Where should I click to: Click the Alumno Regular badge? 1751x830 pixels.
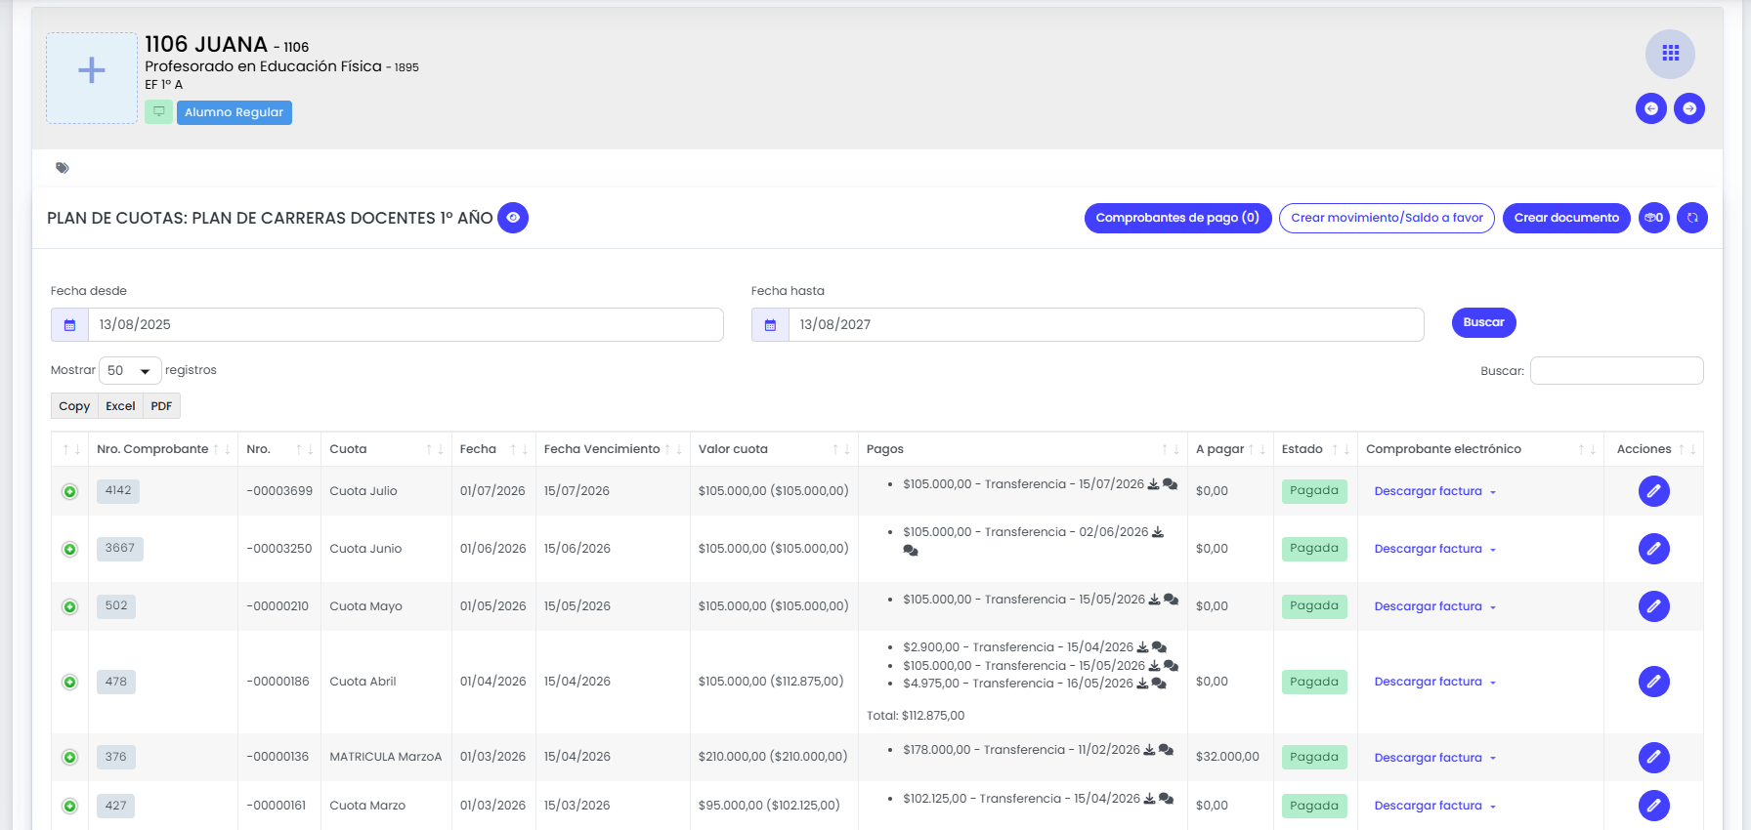coord(234,112)
